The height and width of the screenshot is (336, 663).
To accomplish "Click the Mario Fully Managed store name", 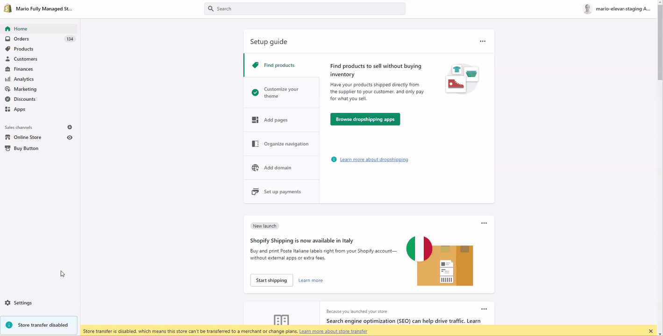I will pos(44,9).
